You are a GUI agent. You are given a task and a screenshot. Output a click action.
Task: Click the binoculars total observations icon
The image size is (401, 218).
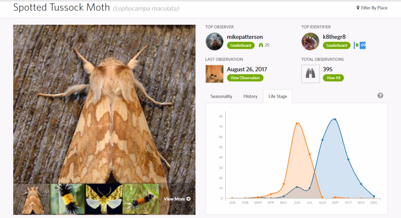(310, 74)
